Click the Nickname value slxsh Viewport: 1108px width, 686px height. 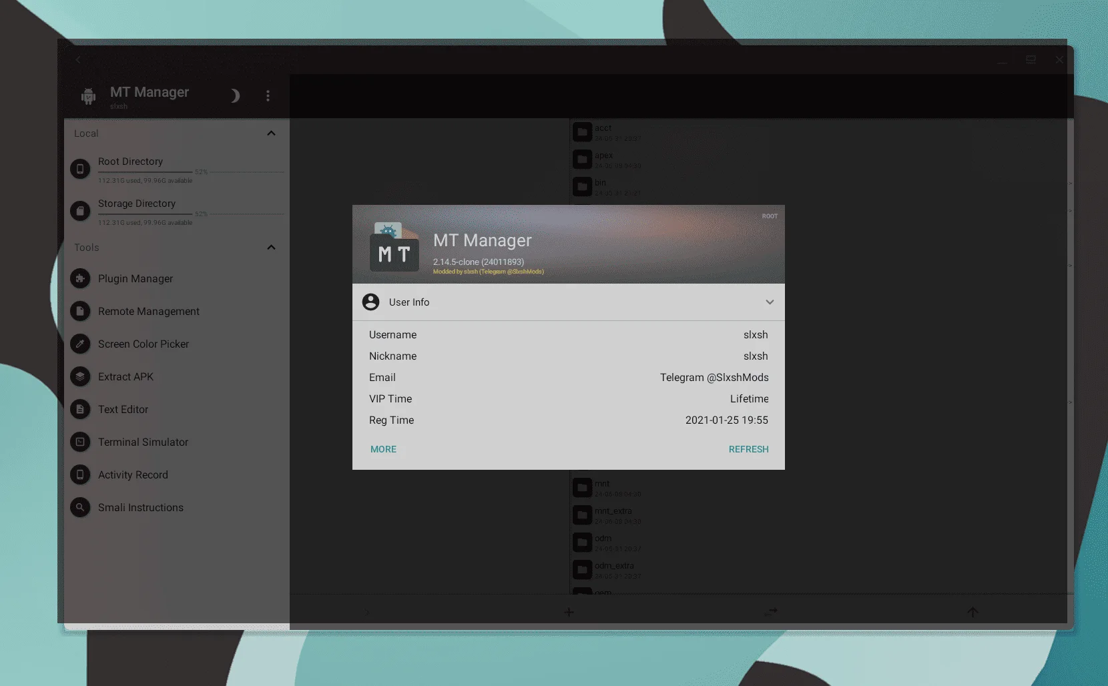tap(756, 356)
